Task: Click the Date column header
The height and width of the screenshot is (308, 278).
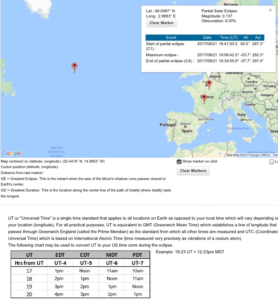Action: [207, 38]
